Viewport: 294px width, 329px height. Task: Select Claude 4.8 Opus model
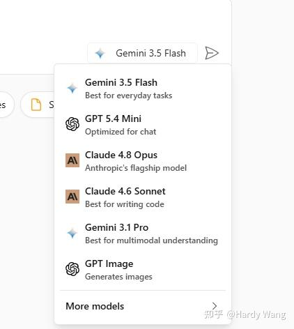[143, 161]
